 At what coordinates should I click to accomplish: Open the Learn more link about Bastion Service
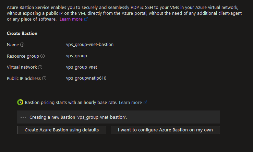[71, 19]
